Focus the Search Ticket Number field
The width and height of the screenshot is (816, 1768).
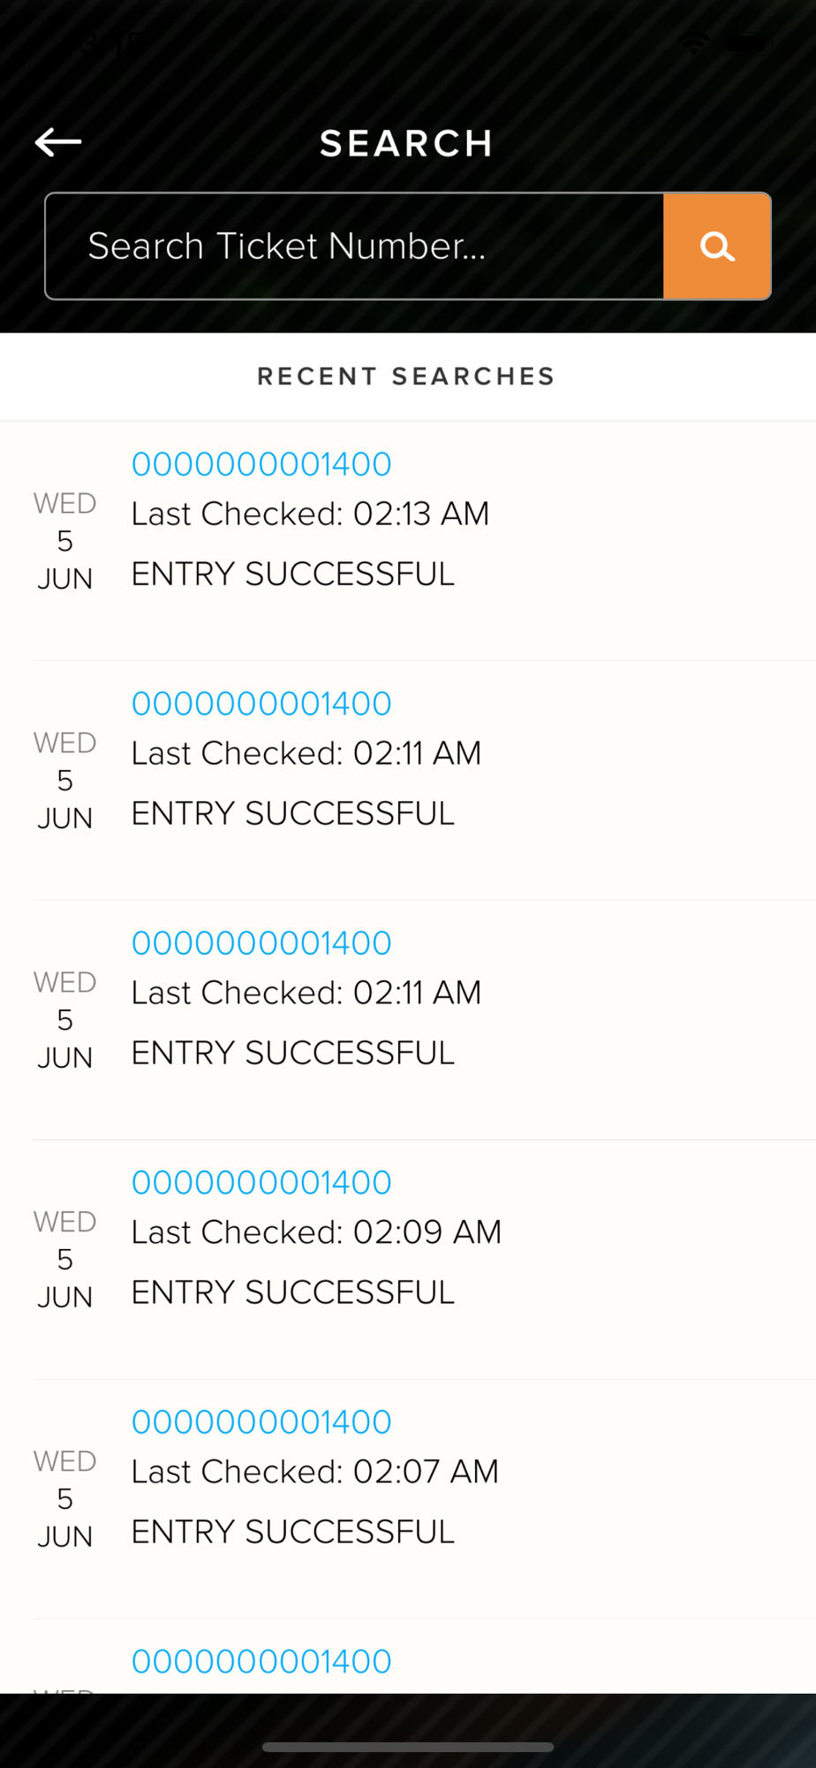click(x=354, y=246)
